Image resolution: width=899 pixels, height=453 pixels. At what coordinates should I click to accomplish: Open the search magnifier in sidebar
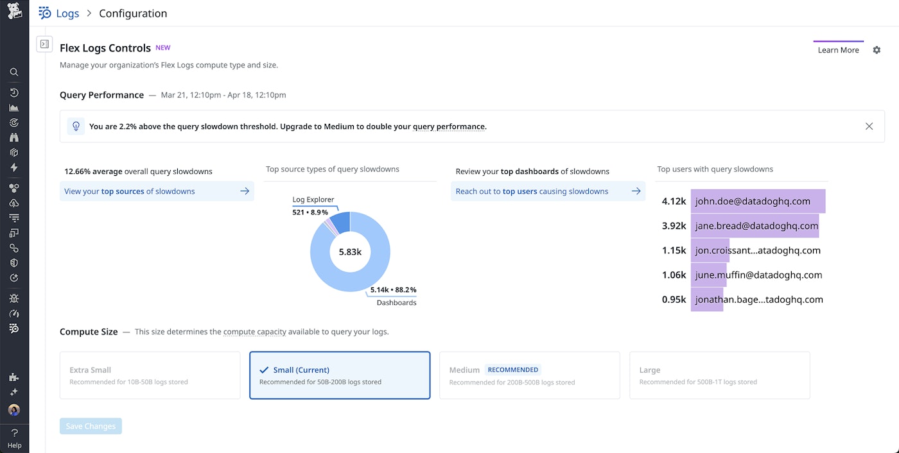(x=14, y=73)
